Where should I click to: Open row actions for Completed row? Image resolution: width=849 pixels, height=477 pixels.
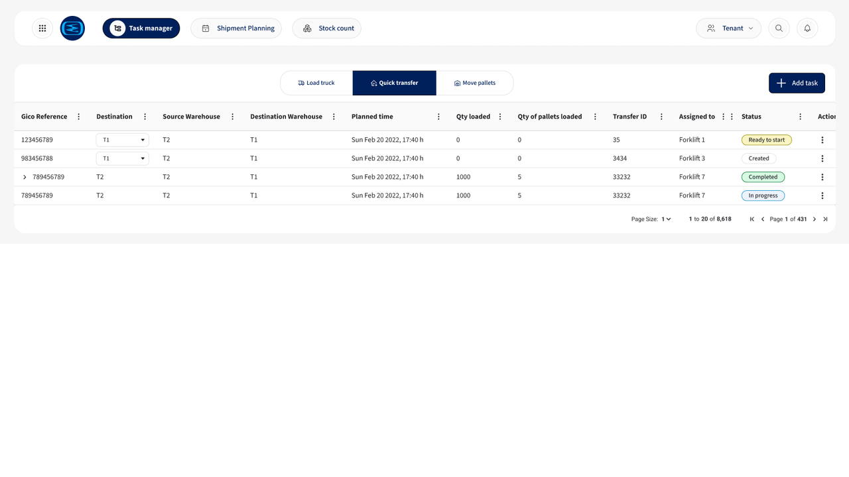pyautogui.click(x=822, y=177)
